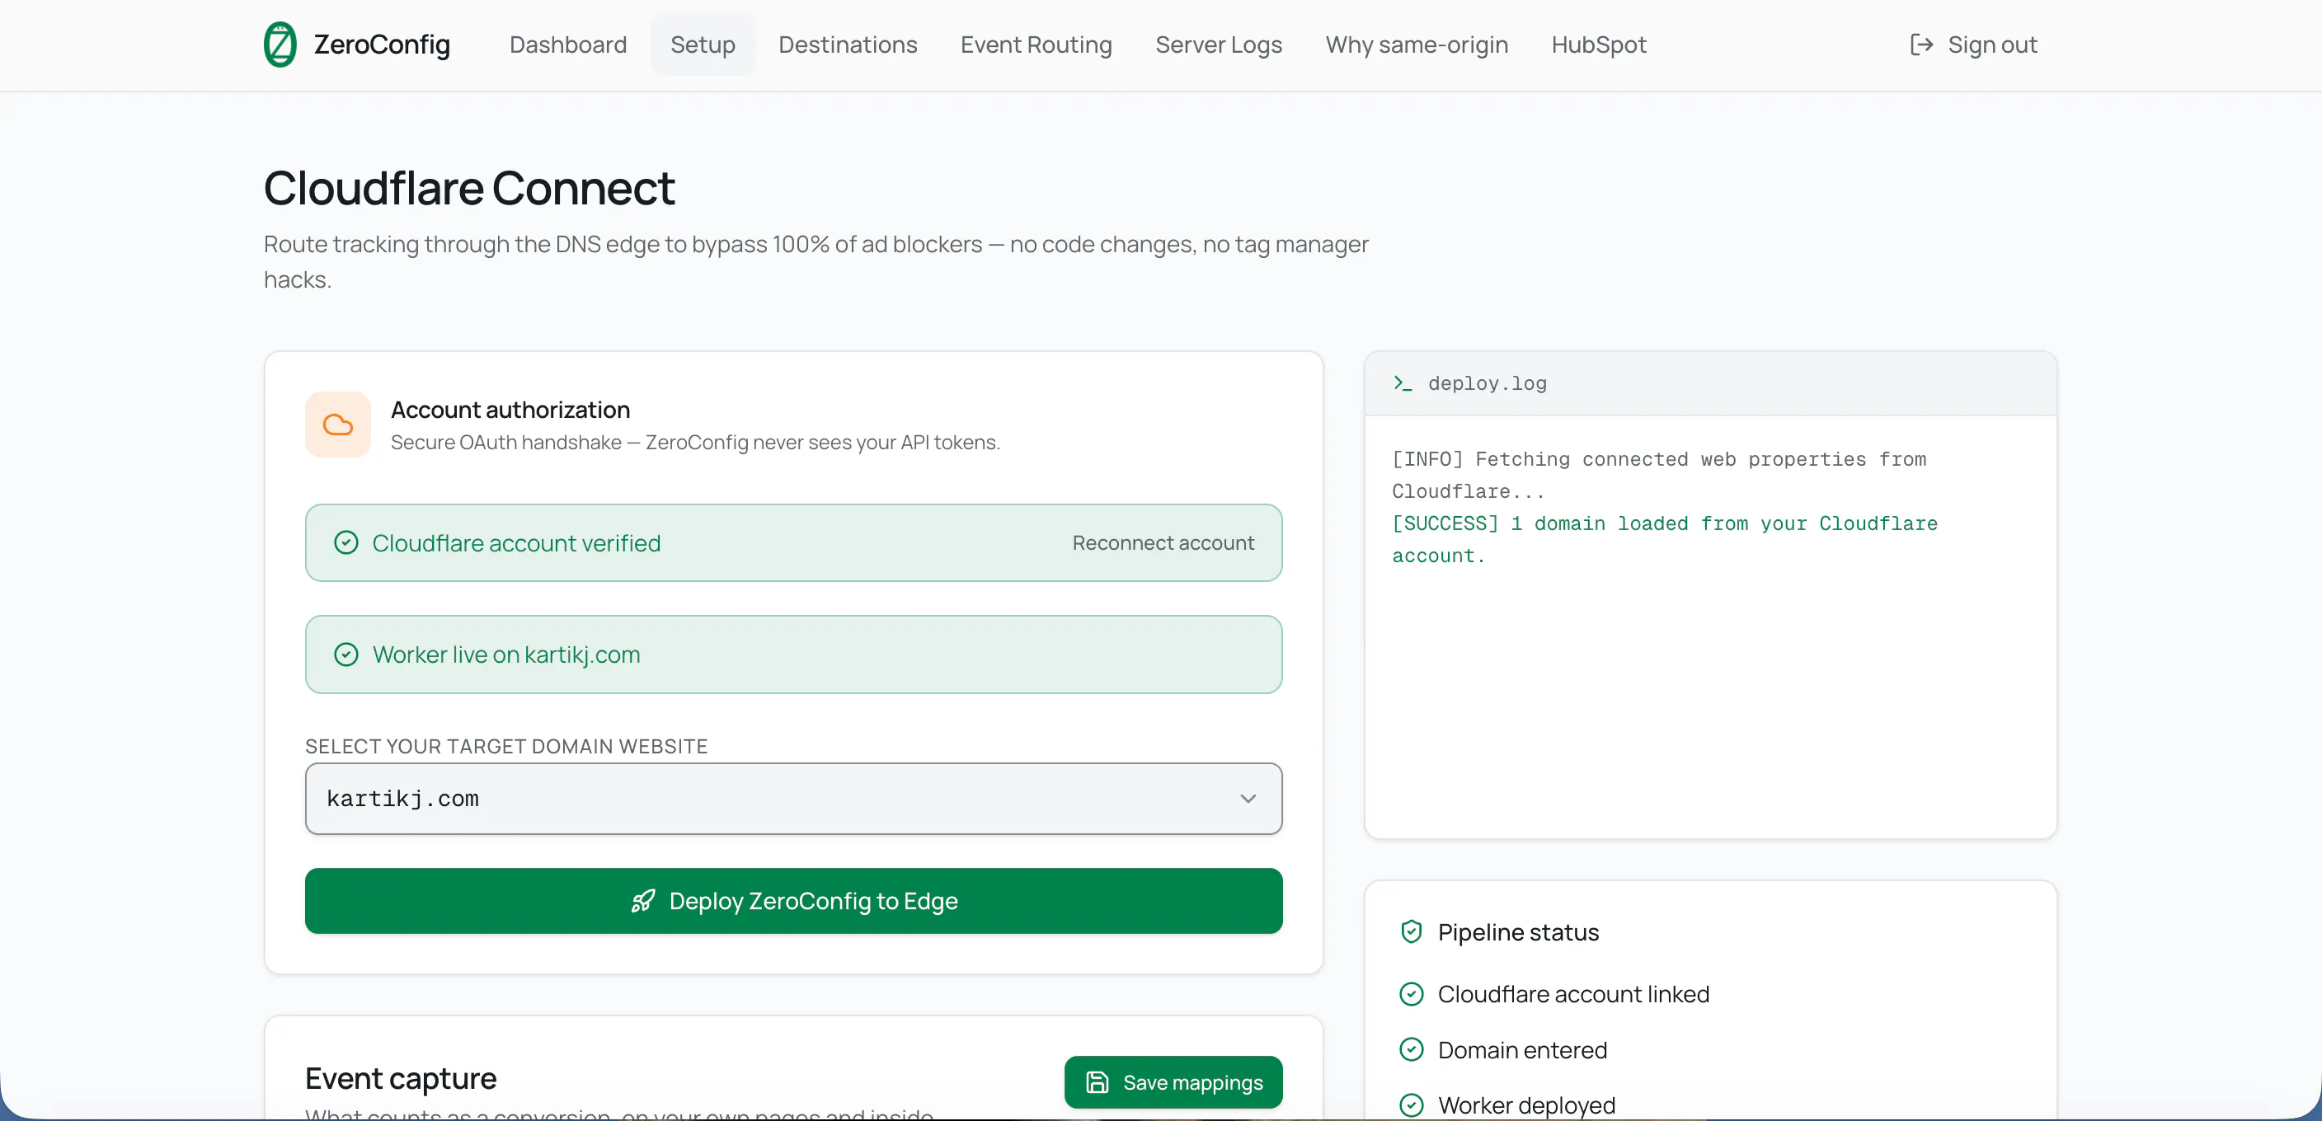2322x1121 pixels.
Task: Click the floppy disk icon on Save mappings
Action: tap(1097, 1082)
